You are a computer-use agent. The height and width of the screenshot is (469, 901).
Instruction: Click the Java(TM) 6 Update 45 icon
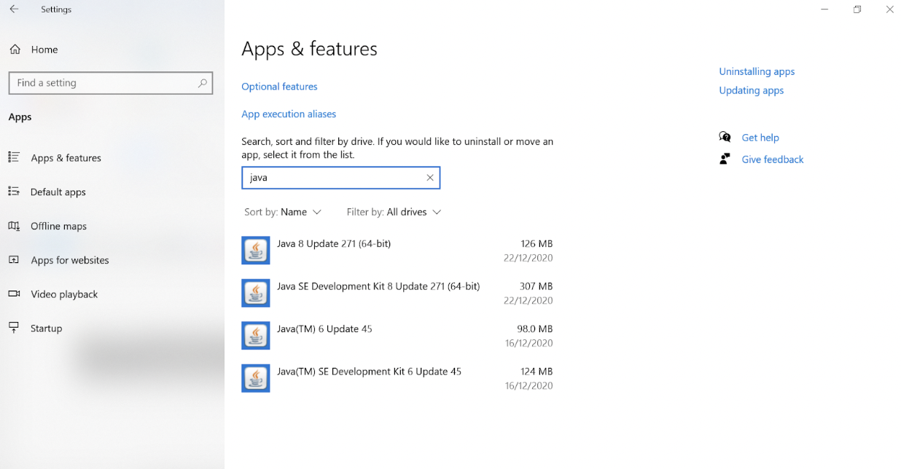point(256,336)
